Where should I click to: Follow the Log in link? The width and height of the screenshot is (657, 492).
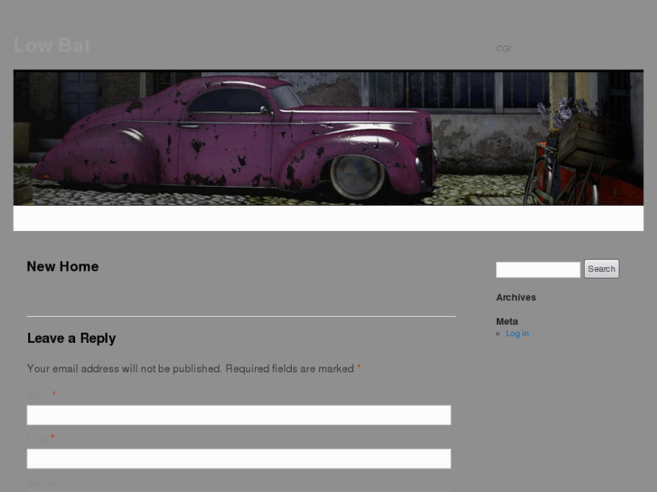coord(517,333)
